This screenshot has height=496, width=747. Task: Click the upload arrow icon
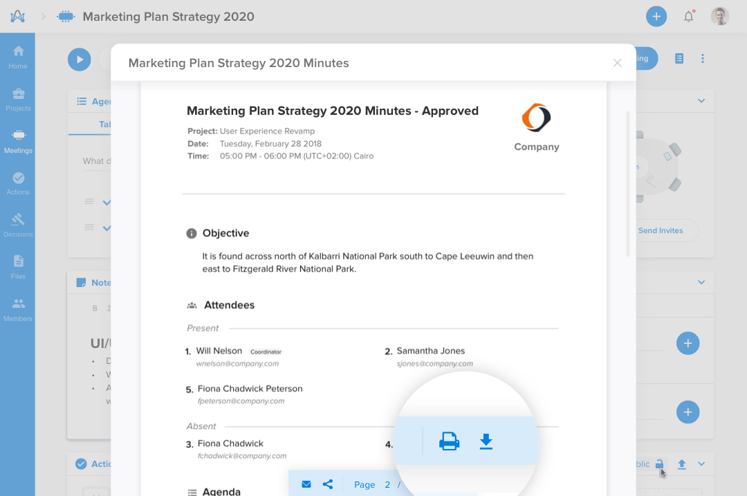682,464
